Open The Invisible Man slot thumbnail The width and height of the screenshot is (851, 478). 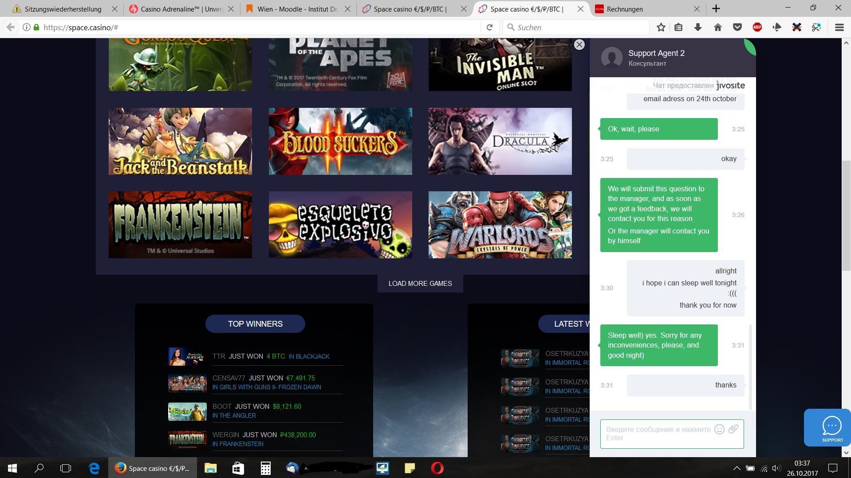click(500, 65)
